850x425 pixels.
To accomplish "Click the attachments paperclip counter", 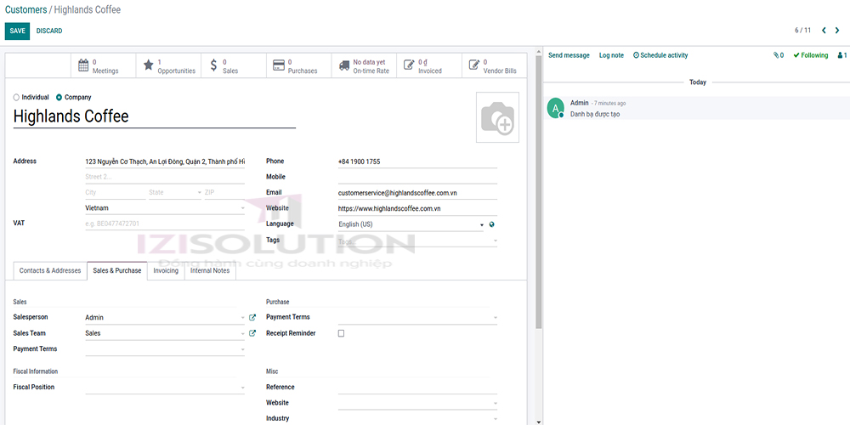I will pyautogui.click(x=779, y=55).
